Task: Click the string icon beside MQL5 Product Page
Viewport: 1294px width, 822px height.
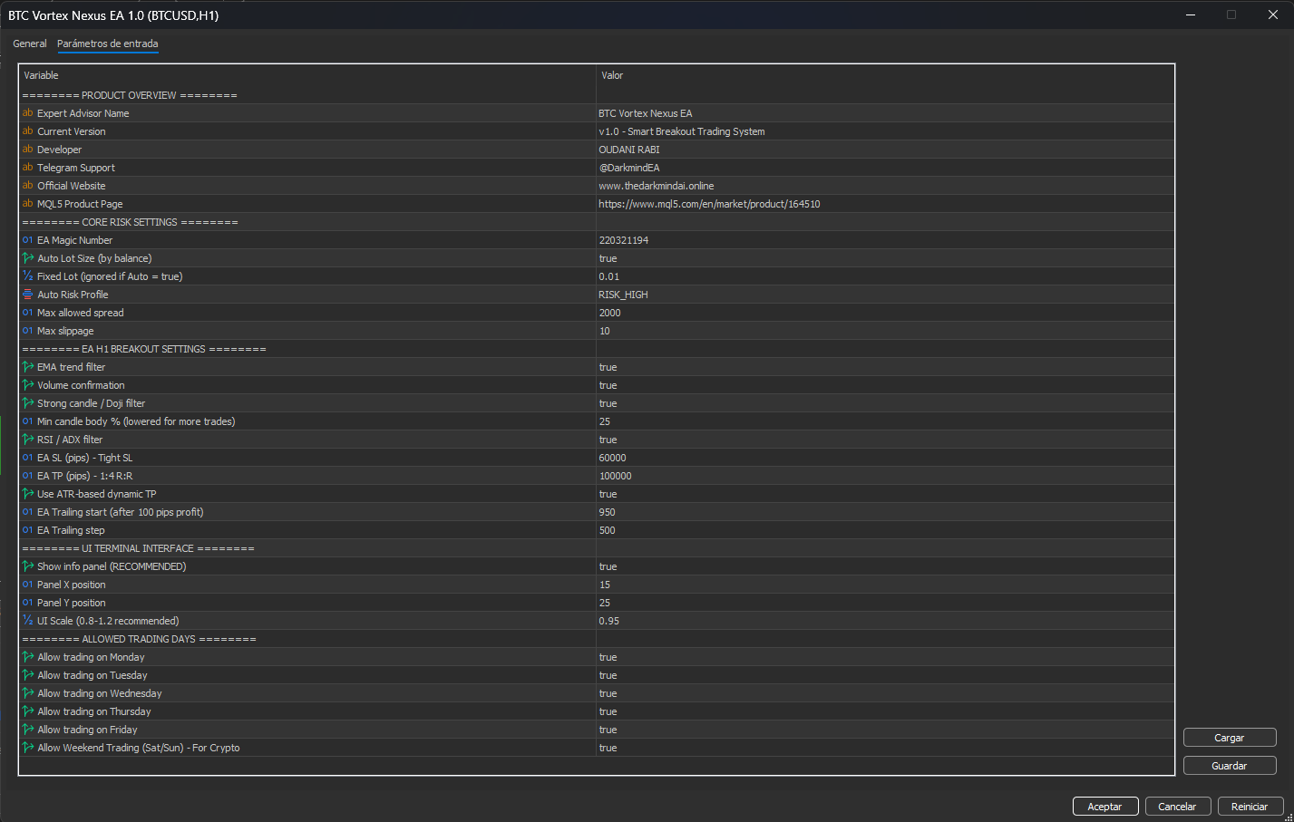Action: (27, 204)
